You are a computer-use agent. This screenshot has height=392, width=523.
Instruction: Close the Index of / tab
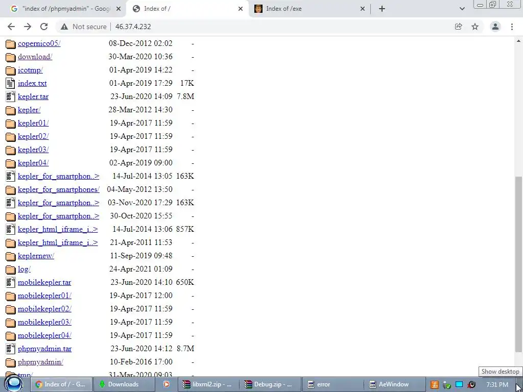click(241, 9)
